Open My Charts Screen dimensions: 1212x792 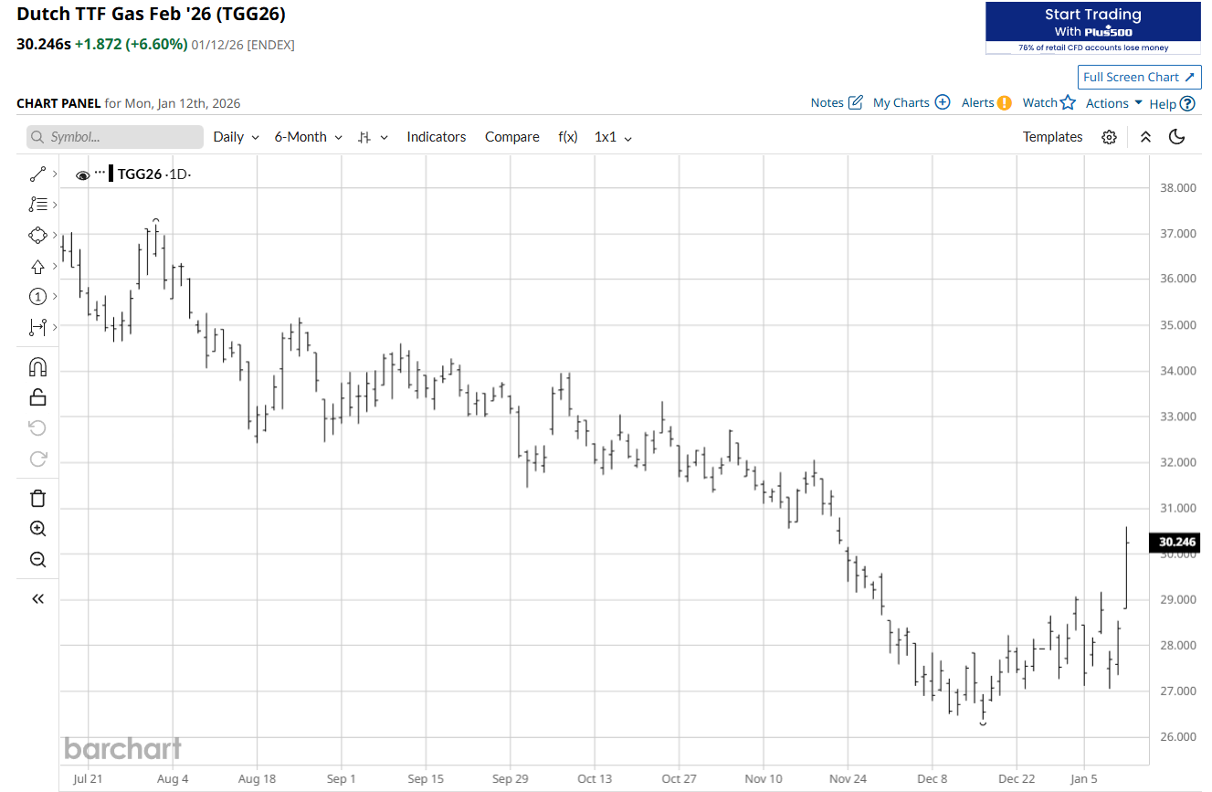point(912,102)
